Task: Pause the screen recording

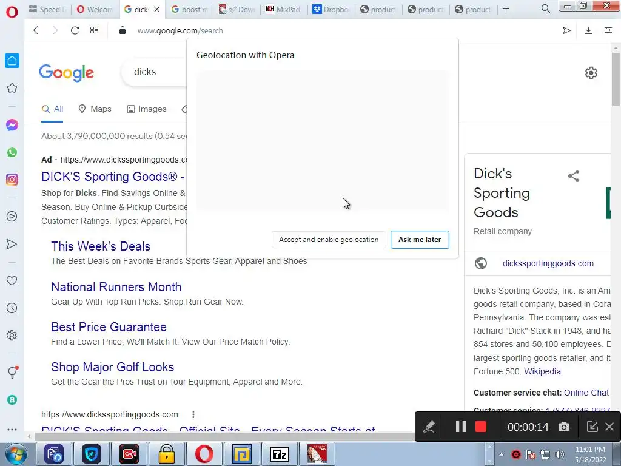Action: [461, 427]
